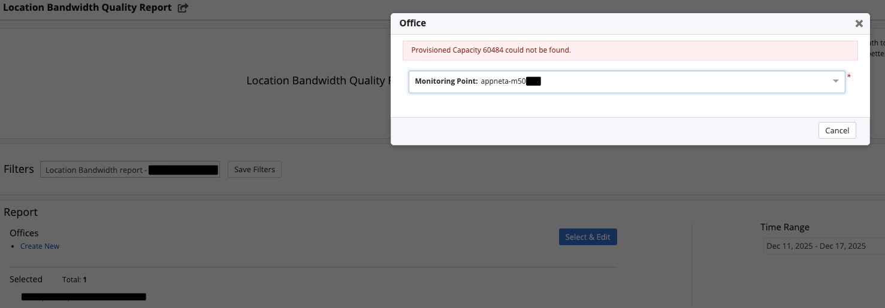Click the Location Bandwidth Quality Report page title
The width and height of the screenshot is (885, 308).
pos(87,8)
